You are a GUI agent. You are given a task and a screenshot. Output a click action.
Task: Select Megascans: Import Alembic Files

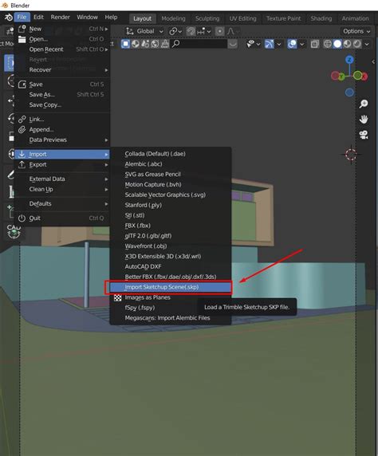[x=171, y=318]
